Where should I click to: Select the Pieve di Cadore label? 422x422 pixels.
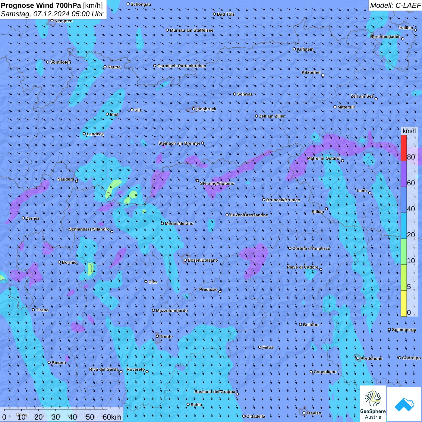point(302,267)
